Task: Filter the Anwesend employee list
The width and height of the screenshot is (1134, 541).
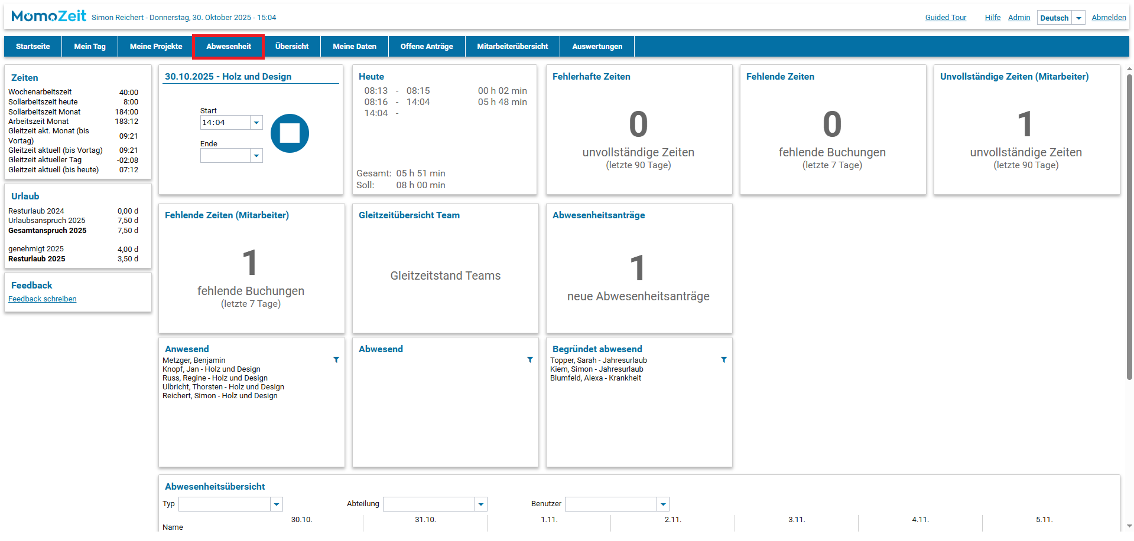Action: pos(336,360)
